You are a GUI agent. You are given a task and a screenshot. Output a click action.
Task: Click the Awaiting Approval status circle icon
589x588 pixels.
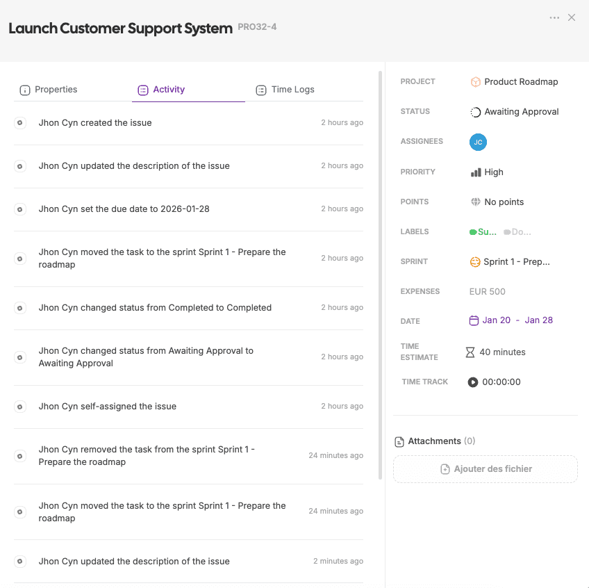[475, 112]
